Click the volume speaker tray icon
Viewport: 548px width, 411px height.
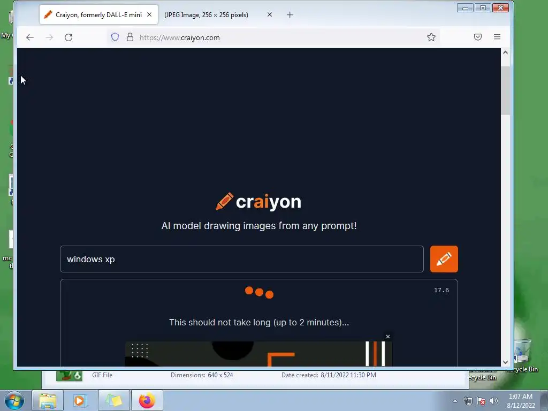coord(494,401)
